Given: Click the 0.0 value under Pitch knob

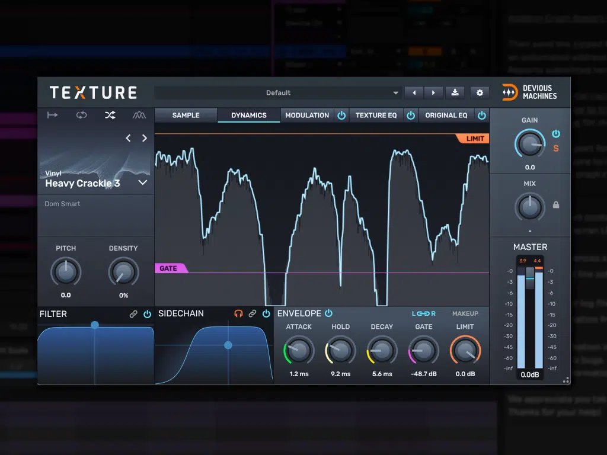Looking at the screenshot, I should click(x=66, y=295).
